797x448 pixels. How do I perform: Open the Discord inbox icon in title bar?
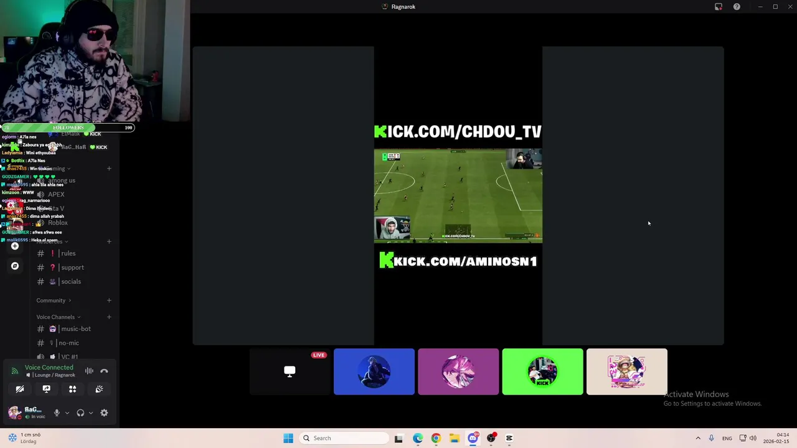pos(719,7)
